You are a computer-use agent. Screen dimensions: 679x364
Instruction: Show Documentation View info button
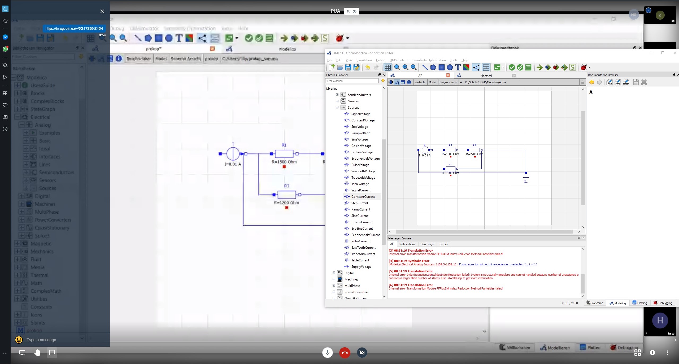click(x=409, y=82)
